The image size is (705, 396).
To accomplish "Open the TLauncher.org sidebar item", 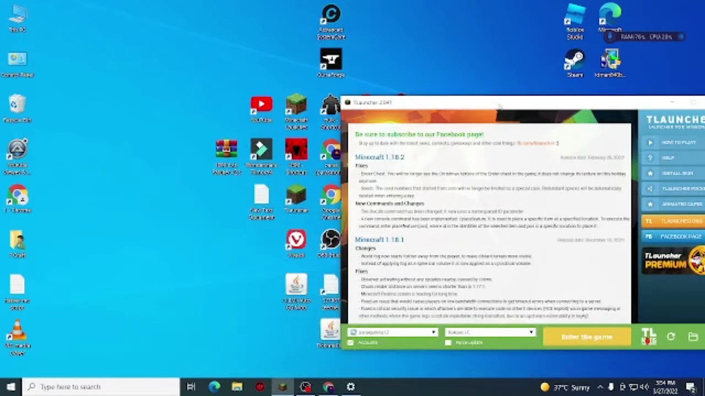I will [x=673, y=221].
